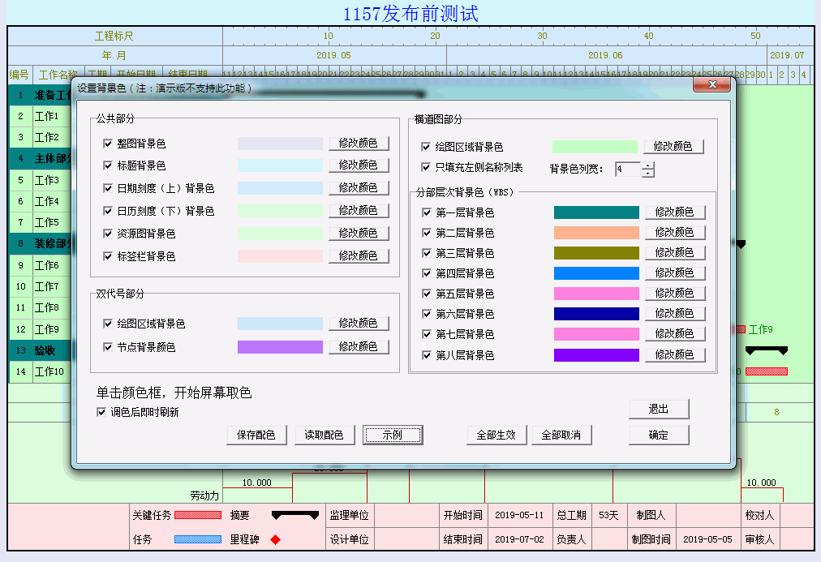Screen dimensions: 821x562
Task: Click the 日历刻度（下）背景色 swatch
Action: pos(280,211)
